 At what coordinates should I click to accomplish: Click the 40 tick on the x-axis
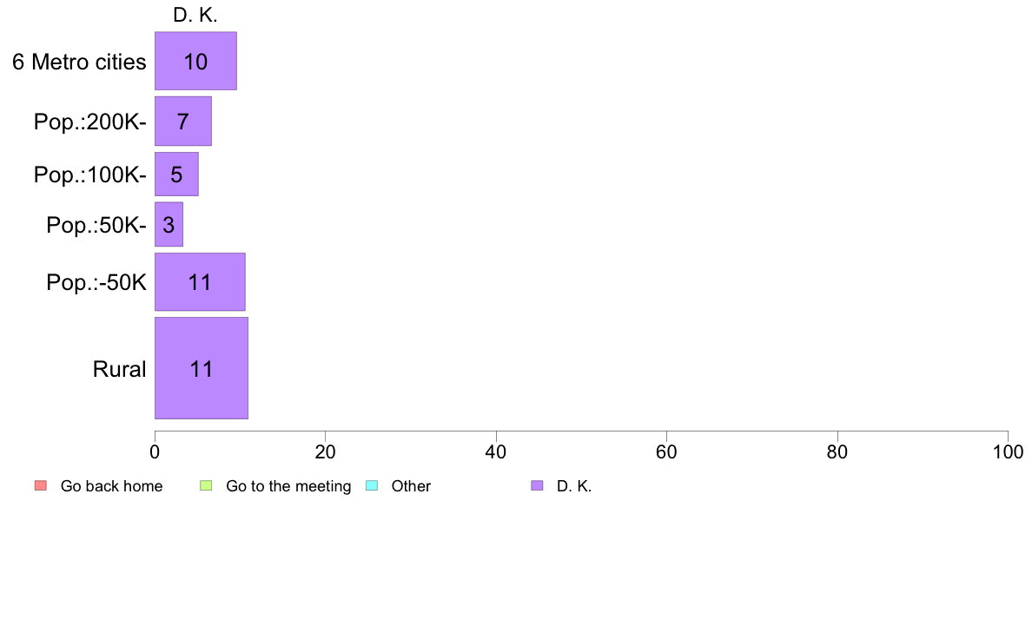(x=496, y=451)
